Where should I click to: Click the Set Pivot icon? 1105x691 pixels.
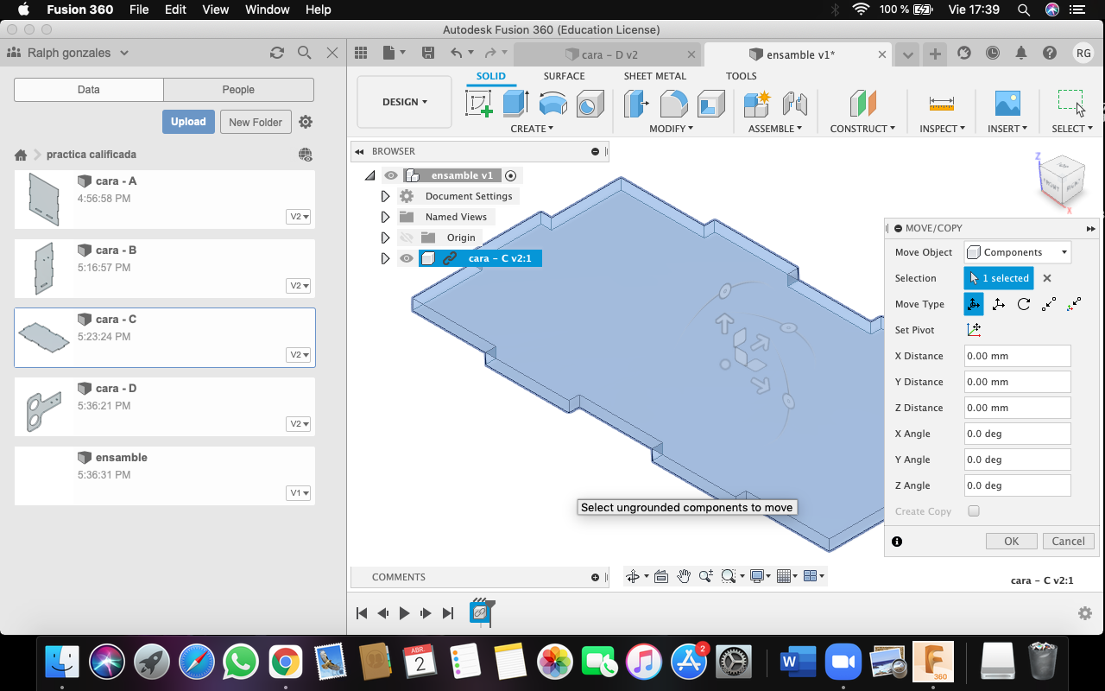coord(974,330)
